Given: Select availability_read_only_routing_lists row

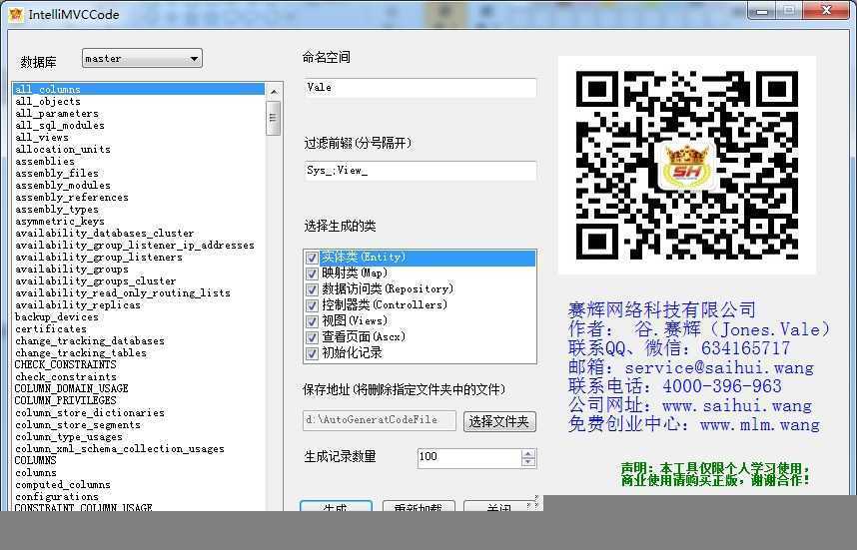Looking at the screenshot, I should click(x=139, y=293).
